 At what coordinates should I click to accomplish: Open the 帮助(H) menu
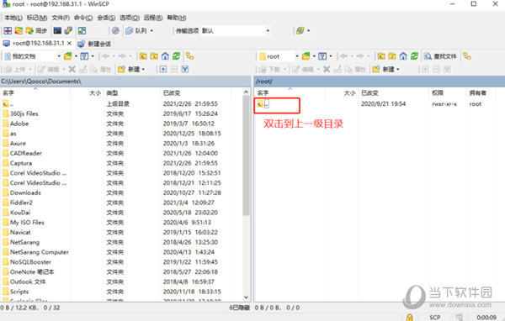tap(177, 18)
